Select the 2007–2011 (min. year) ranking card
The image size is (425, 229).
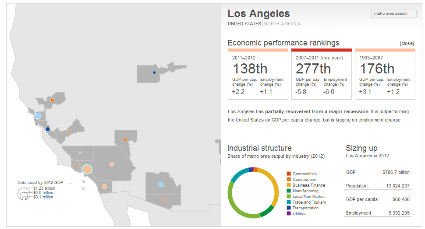click(x=321, y=74)
